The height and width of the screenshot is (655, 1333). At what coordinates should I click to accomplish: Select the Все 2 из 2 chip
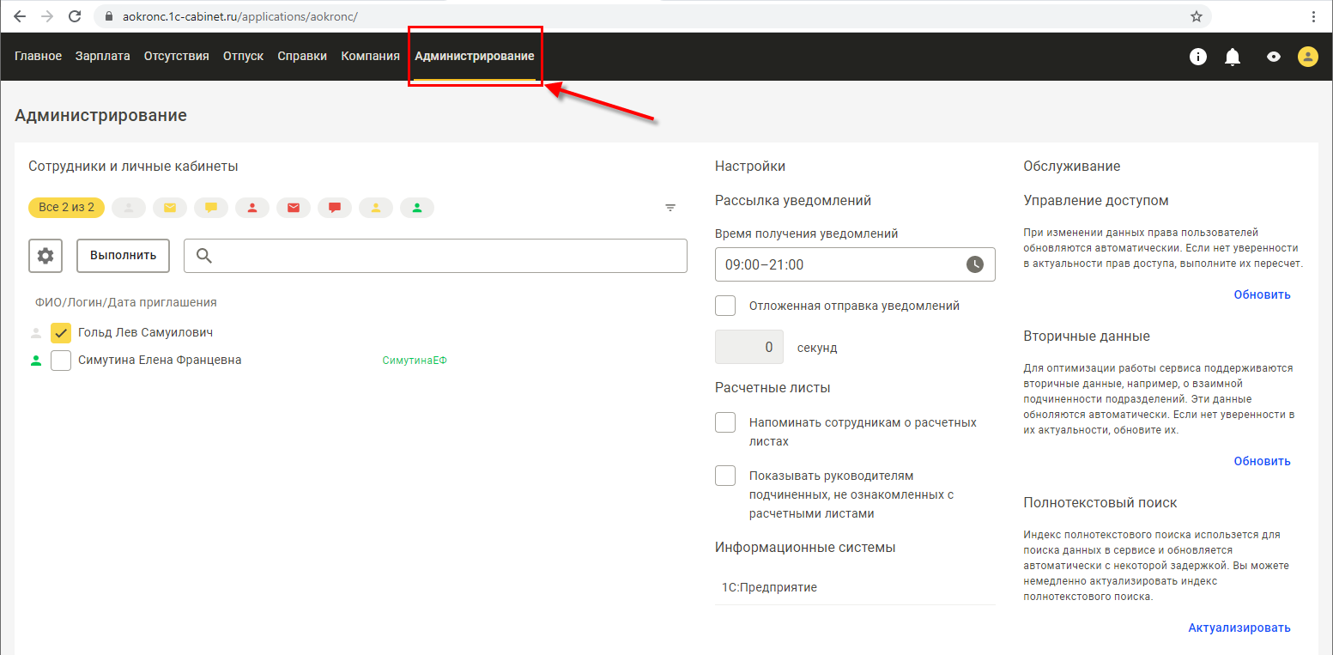67,208
